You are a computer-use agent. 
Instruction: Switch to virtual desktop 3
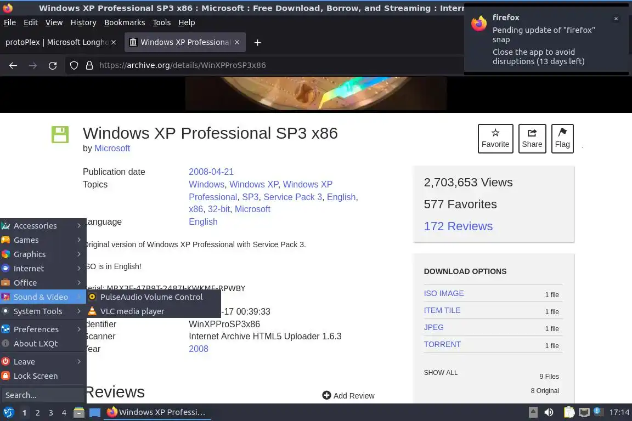[x=51, y=413]
